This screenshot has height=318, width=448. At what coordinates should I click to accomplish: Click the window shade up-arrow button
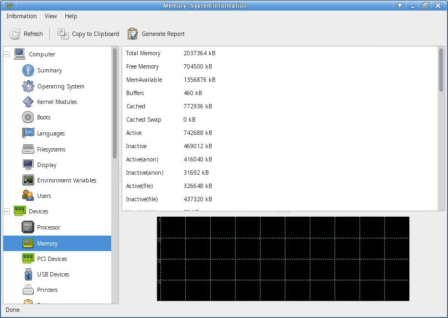pos(400,6)
